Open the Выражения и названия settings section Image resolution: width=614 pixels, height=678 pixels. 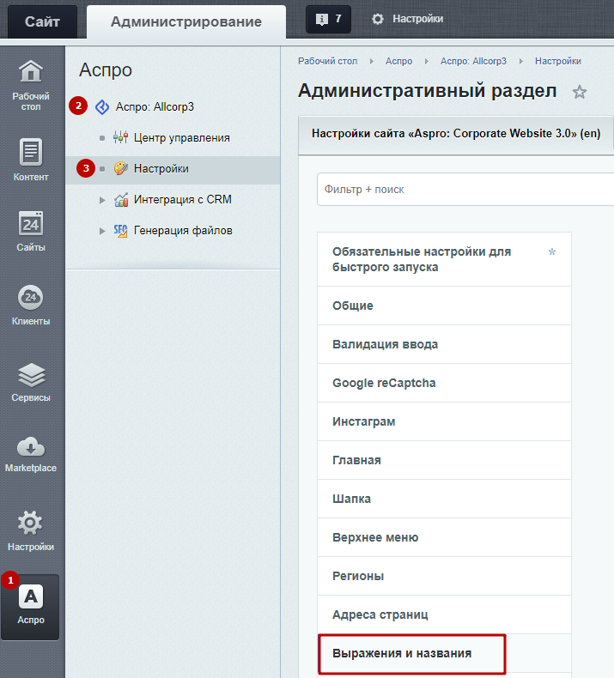click(x=444, y=653)
